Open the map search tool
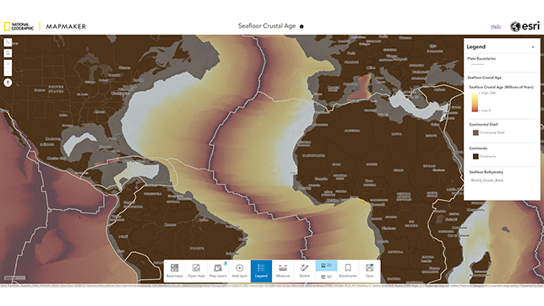The height and width of the screenshot is (306, 544). pyautogui.click(x=8, y=42)
